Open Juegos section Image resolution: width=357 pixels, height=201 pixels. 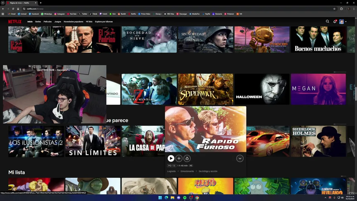[57, 21]
